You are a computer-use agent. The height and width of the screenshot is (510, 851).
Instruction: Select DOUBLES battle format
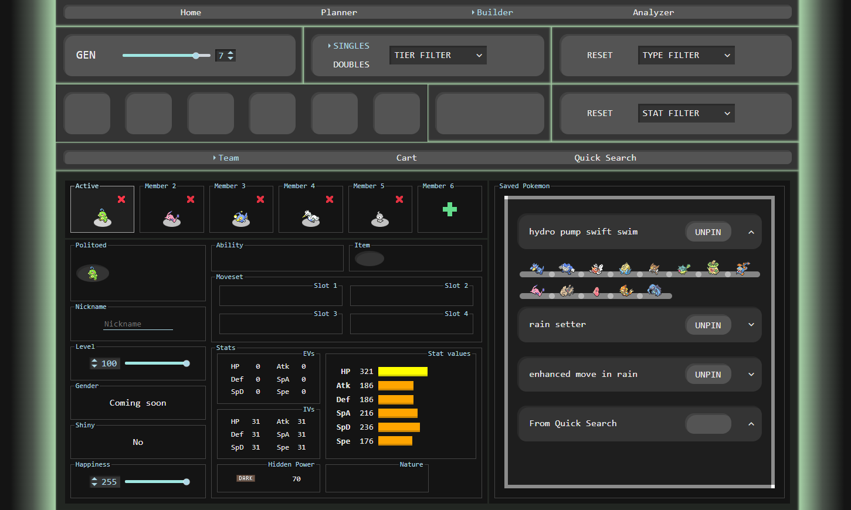click(x=351, y=64)
